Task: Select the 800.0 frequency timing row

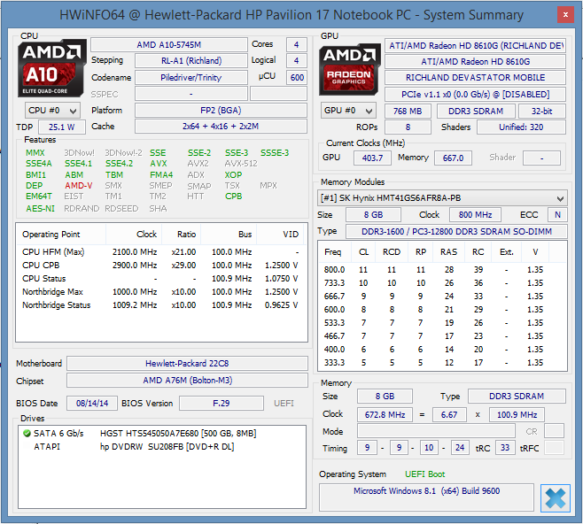Action: (x=442, y=270)
